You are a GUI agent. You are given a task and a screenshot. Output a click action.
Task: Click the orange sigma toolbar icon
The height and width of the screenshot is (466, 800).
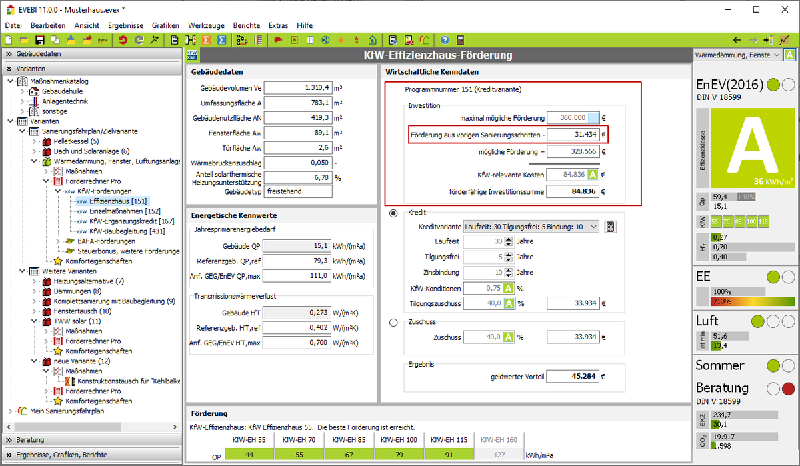[x=207, y=40]
